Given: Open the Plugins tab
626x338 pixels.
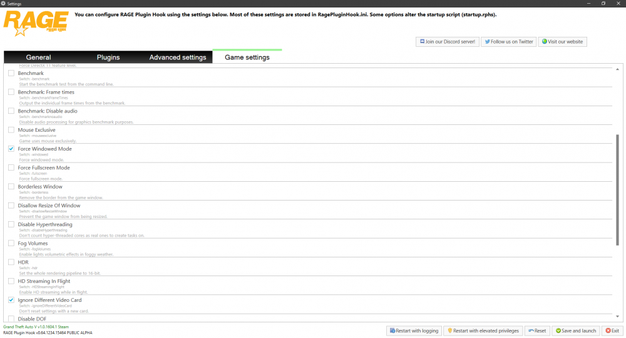Looking at the screenshot, I should [x=108, y=57].
